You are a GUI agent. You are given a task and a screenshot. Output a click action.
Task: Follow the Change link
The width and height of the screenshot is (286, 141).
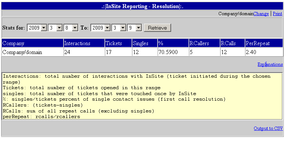click(261, 14)
